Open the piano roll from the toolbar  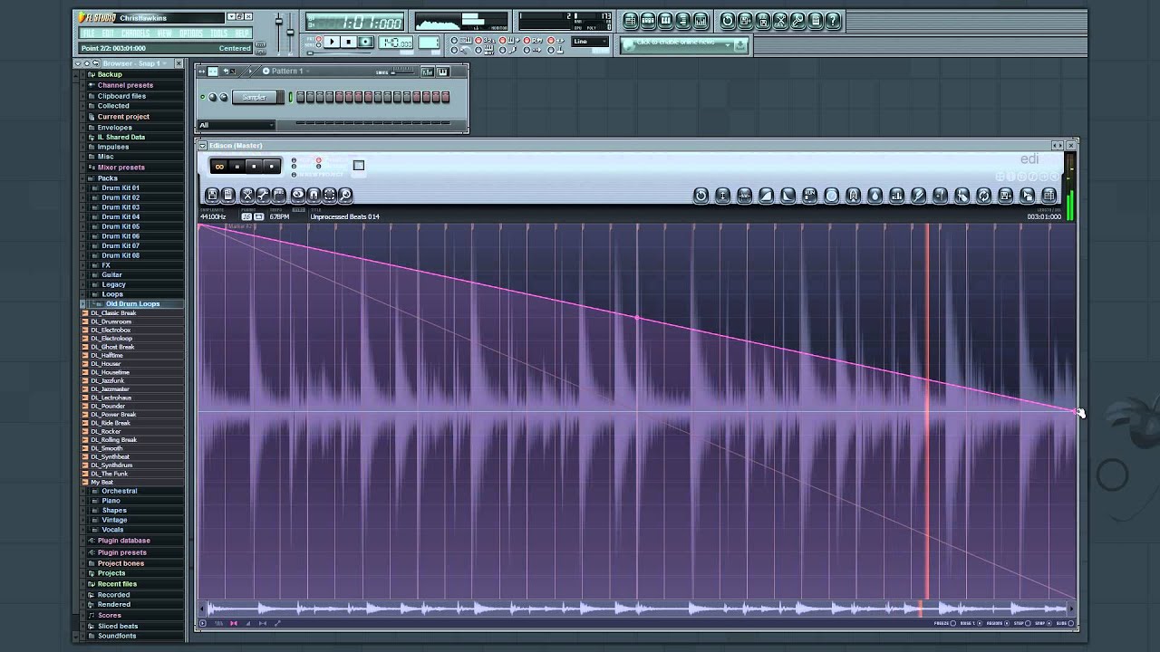click(x=665, y=20)
